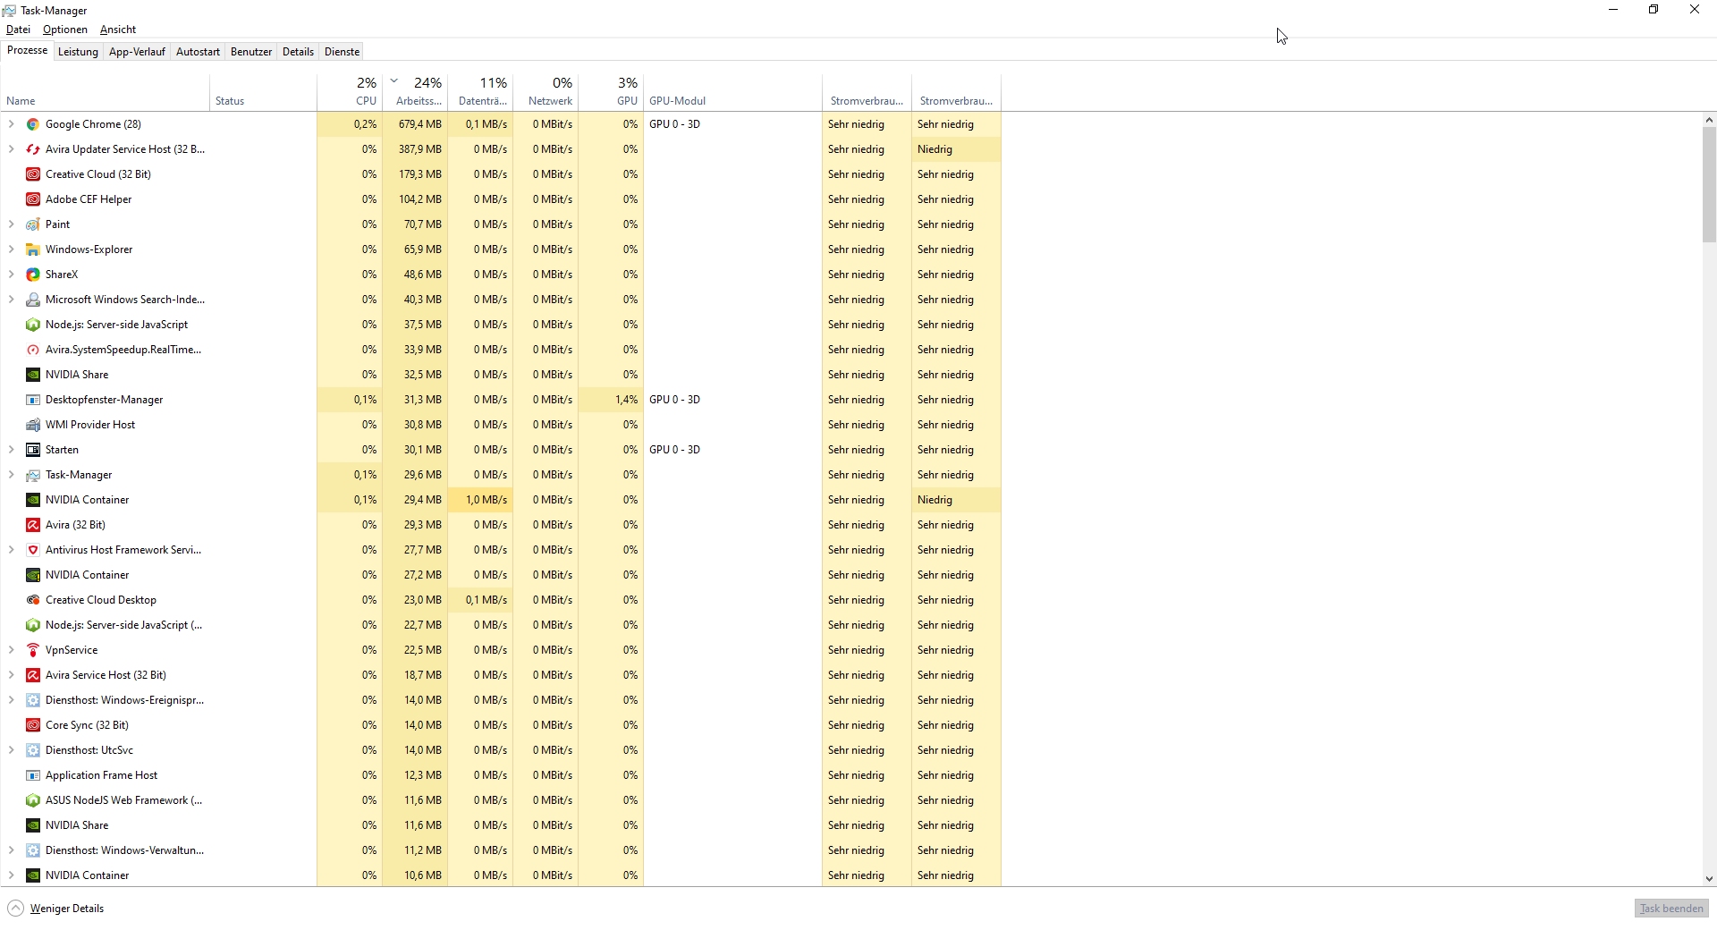
Task: Click the Avira.SystemSpeedup.RealTime process icon
Action: [33, 350]
